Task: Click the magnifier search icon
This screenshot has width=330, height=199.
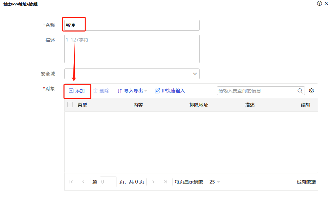Action: pos(300,91)
